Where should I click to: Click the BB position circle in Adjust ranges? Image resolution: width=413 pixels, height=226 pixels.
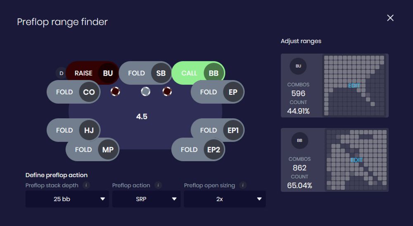(299, 140)
